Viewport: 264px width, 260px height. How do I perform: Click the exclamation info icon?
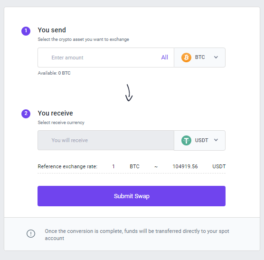point(31,233)
